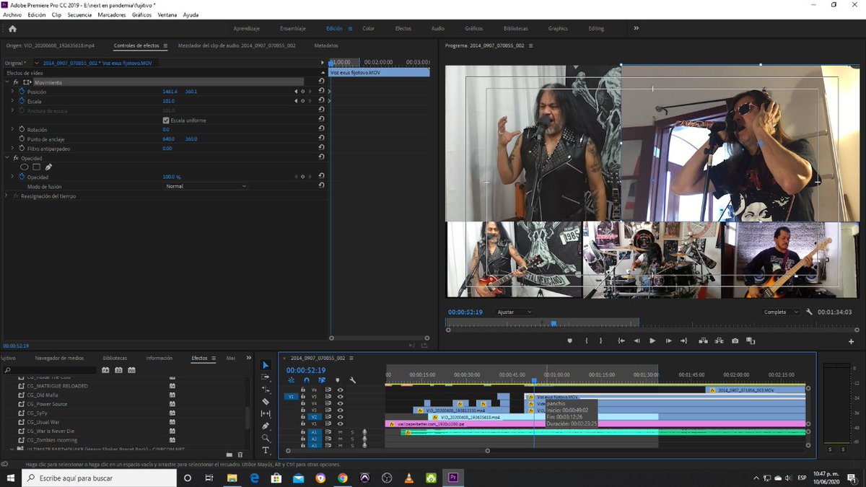Open the Metadatos panel tab
Image resolution: width=866 pixels, height=487 pixels.
coord(326,45)
